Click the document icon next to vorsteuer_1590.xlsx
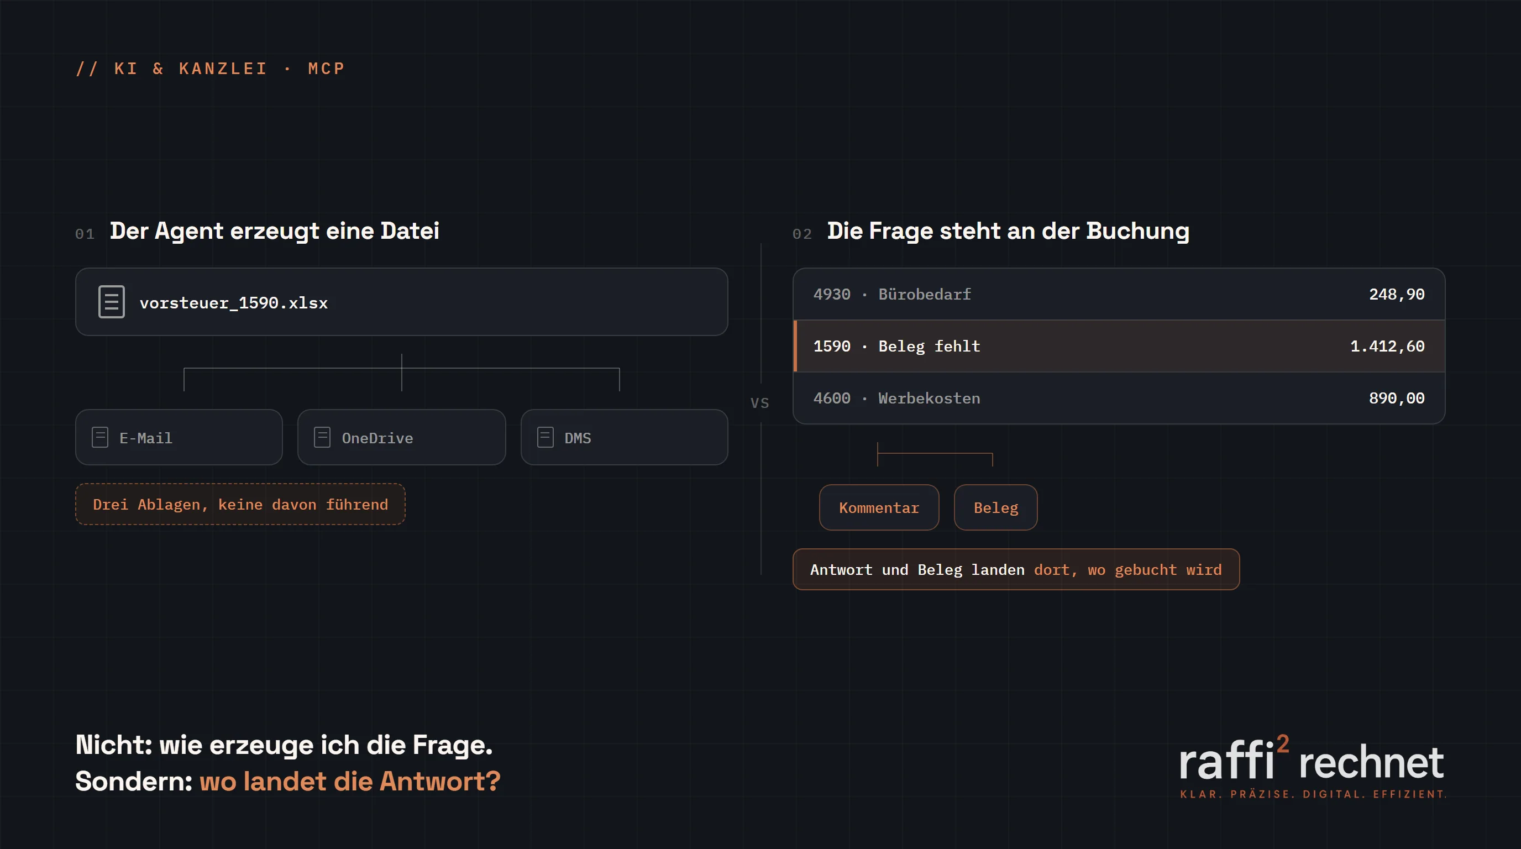Screen dimensions: 1521x849 pos(112,302)
